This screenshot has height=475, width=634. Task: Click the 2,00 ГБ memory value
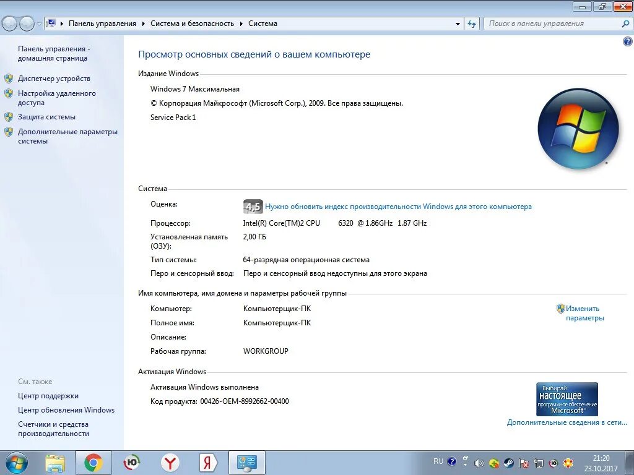click(254, 237)
